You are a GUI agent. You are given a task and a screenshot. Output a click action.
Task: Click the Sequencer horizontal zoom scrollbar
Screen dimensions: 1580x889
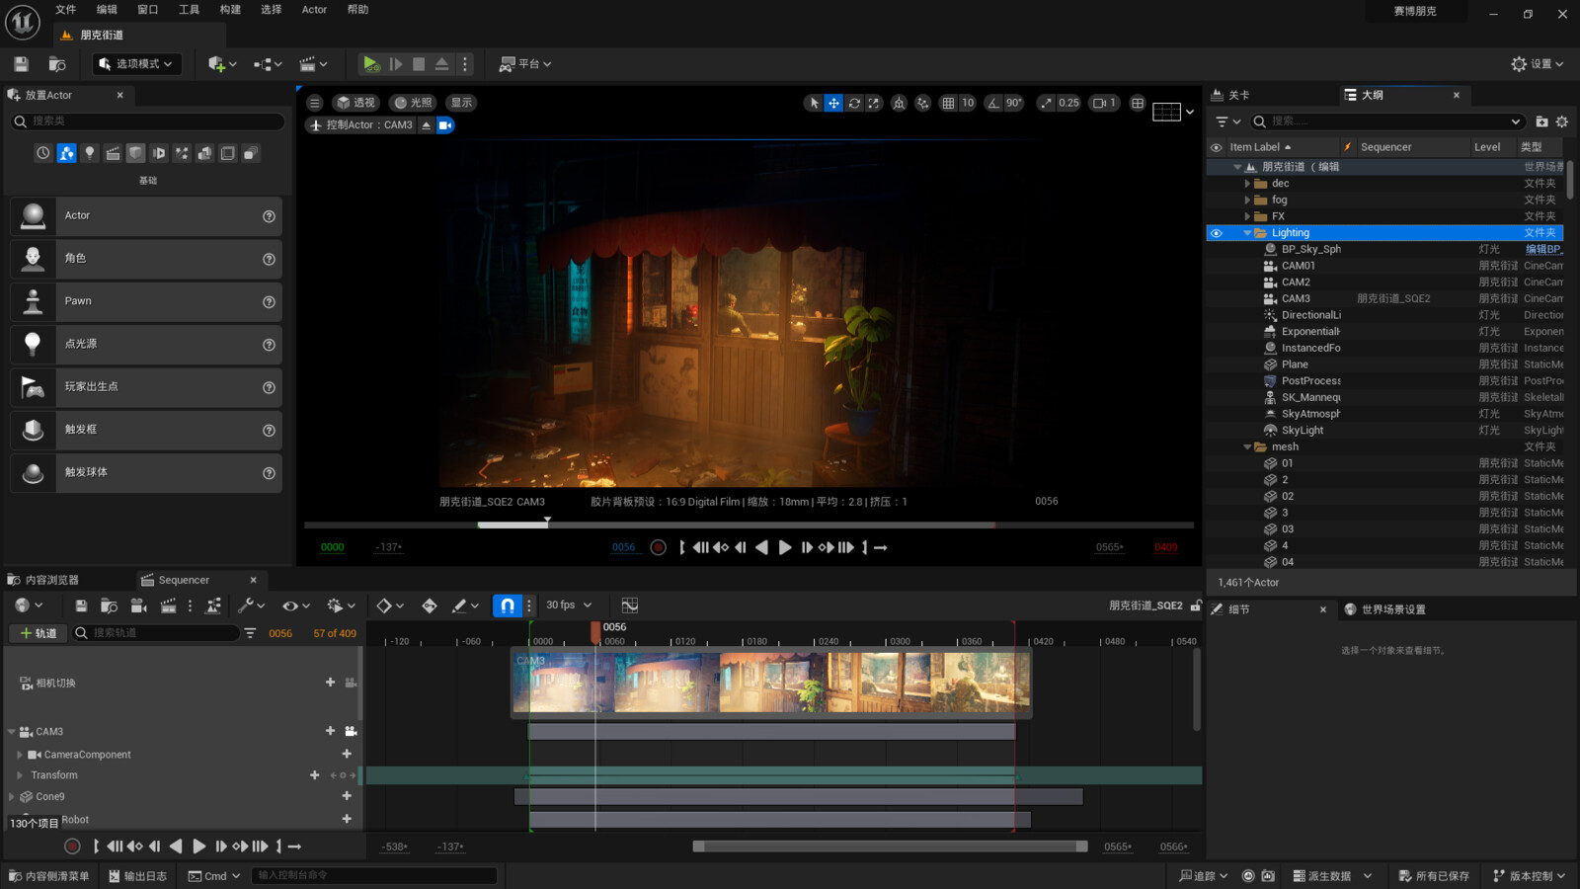pos(891,847)
